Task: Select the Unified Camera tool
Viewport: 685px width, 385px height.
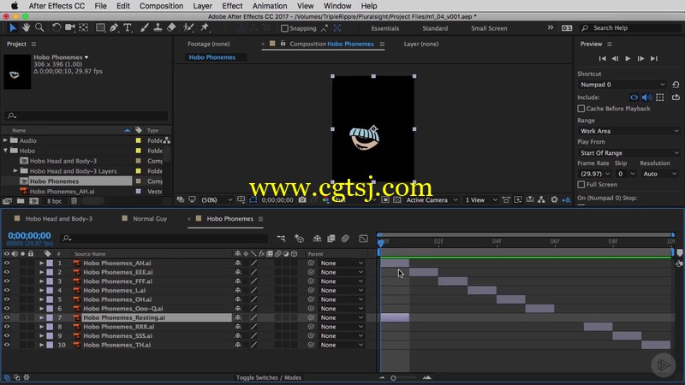Action: 70,27
